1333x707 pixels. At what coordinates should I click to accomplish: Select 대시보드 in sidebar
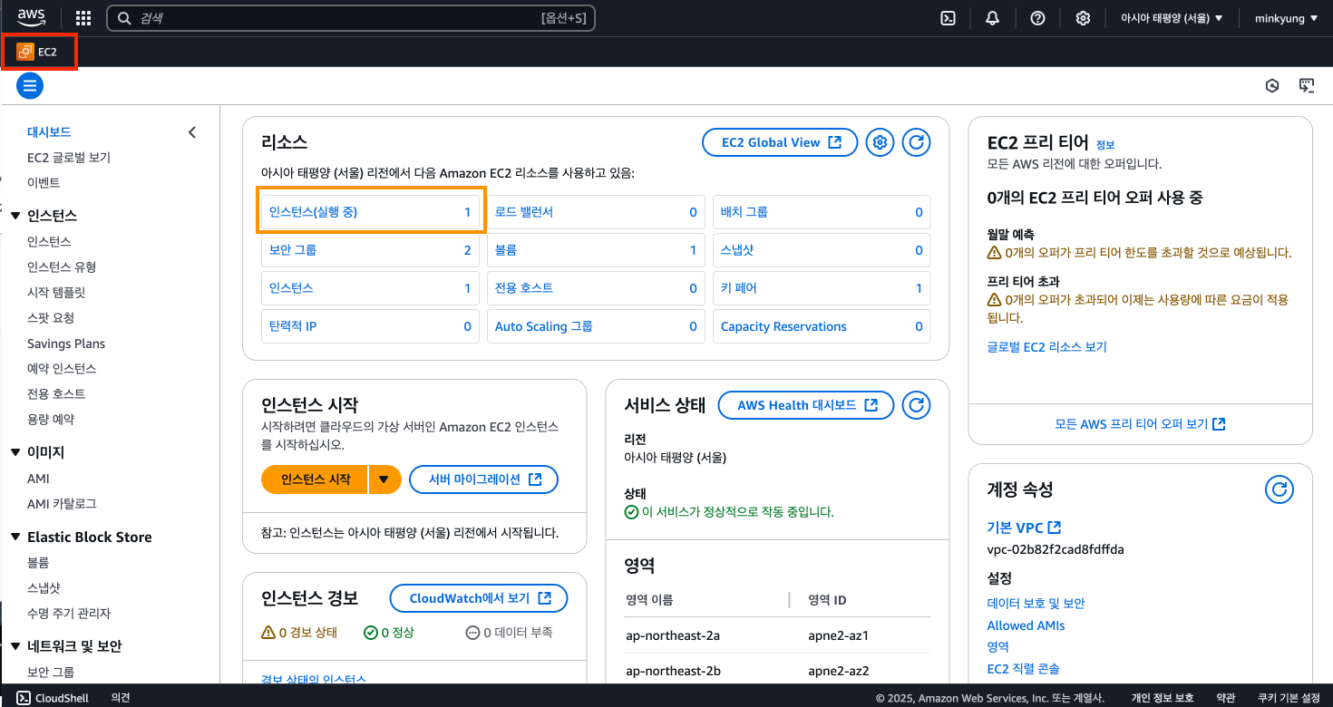click(x=49, y=132)
